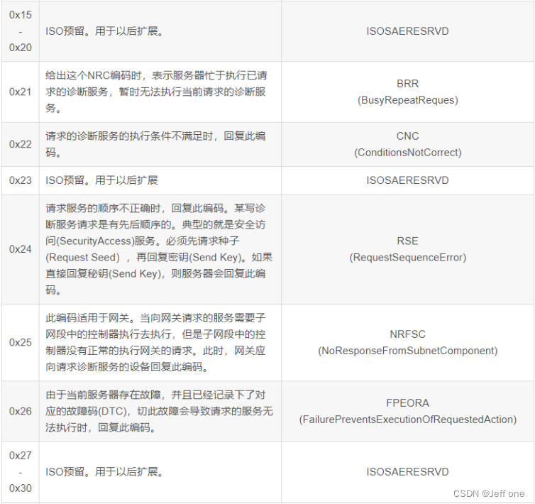535x504 pixels.
Task: Click ISOSAERESRVD in the 0x23 row
Action: (408, 180)
